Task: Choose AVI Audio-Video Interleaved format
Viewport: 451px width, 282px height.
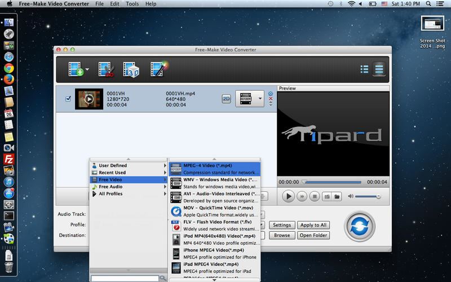Action: tap(215, 197)
